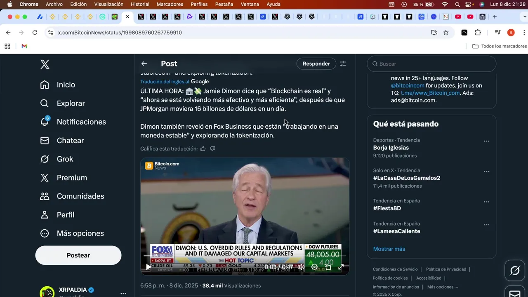The height and width of the screenshot is (297, 528).
Task: Open #Fiesta8D trend
Action: pyautogui.click(x=387, y=208)
